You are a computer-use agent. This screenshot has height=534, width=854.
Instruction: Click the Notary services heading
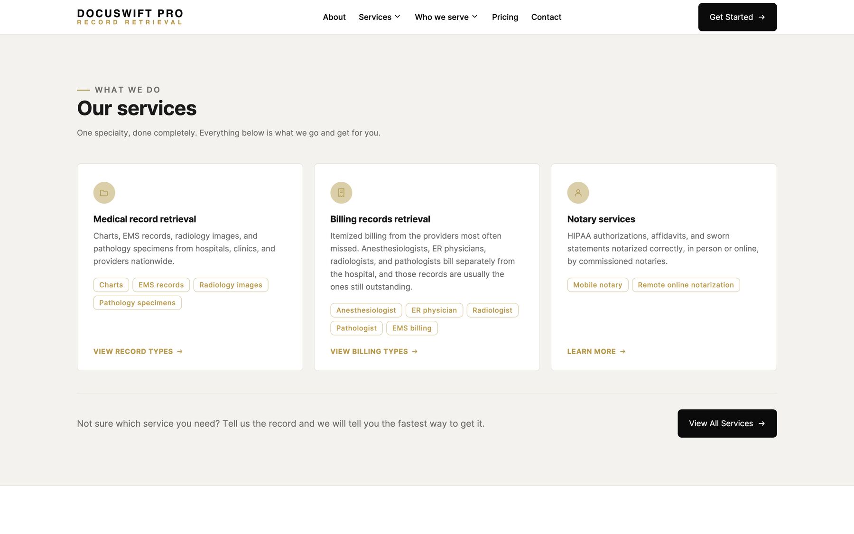tap(601, 219)
